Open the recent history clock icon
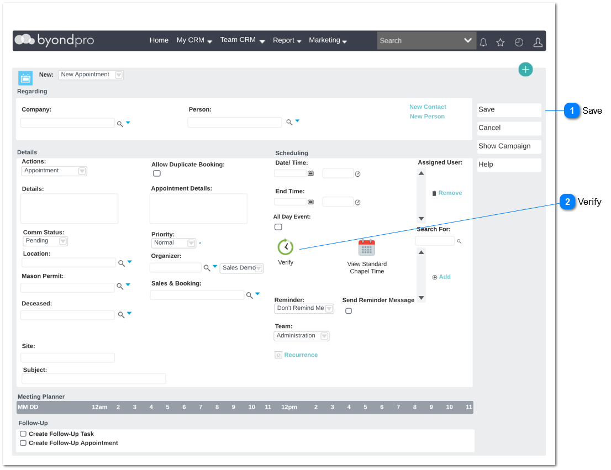This screenshot has width=611, height=470. 519,42
